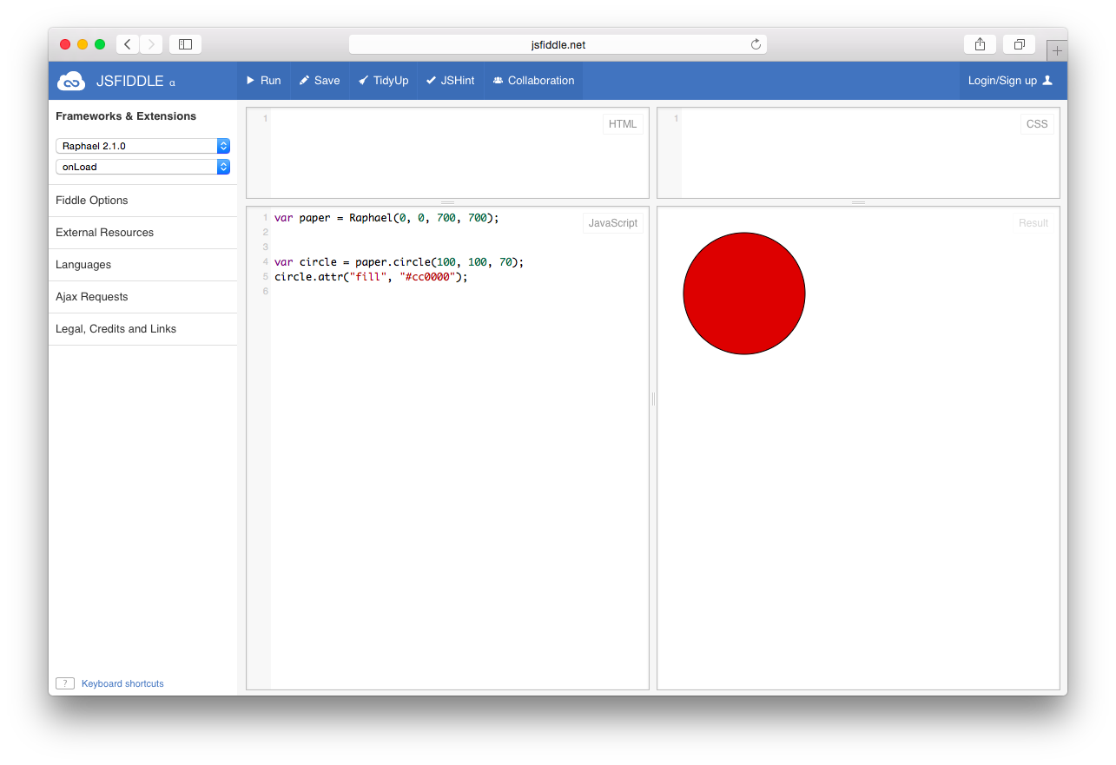Screen dimensions: 1116x765
Task: Show all tabs in Safari
Action: click(1020, 44)
